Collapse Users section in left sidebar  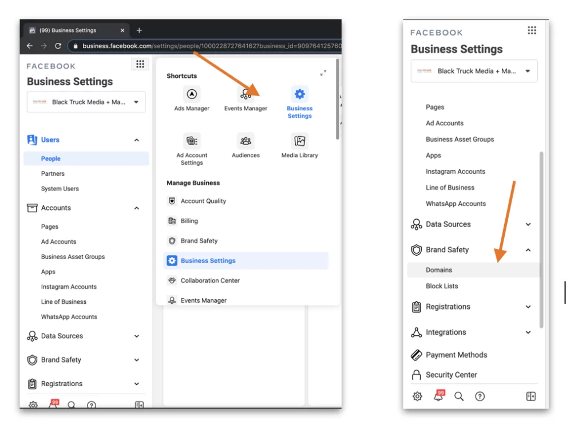[x=137, y=140]
